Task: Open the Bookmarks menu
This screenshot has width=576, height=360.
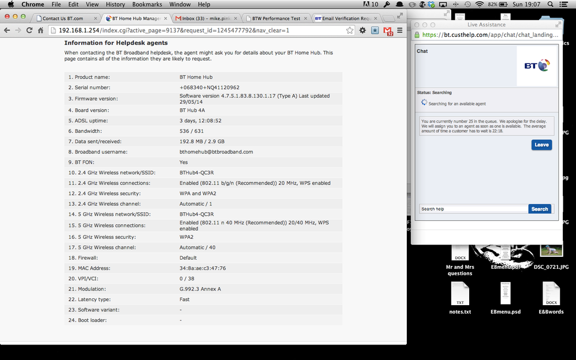Action: point(147,4)
